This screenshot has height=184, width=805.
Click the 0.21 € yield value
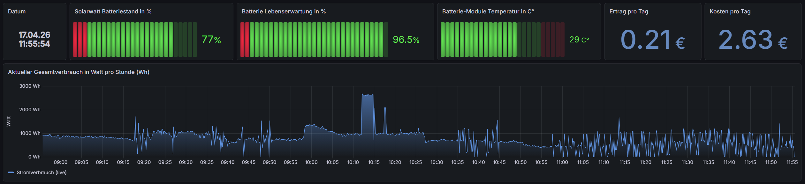coord(652,40)
